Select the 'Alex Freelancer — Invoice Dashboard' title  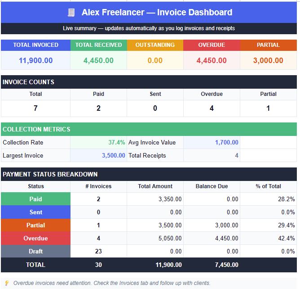point(157,13)
